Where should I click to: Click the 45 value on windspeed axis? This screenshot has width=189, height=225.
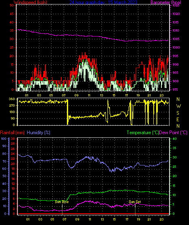point(12,14)
